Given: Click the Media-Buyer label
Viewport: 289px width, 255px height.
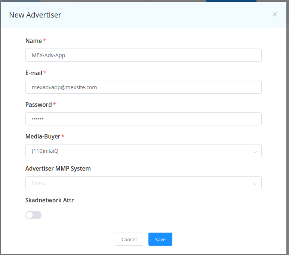Looking at the screenshot, I should tap(43, 136).
